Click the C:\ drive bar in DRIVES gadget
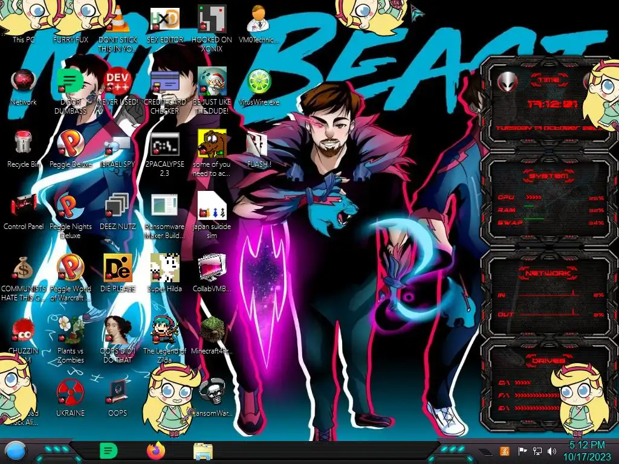The height and width of the screenshot is (464, 619). tap(523, 382)
